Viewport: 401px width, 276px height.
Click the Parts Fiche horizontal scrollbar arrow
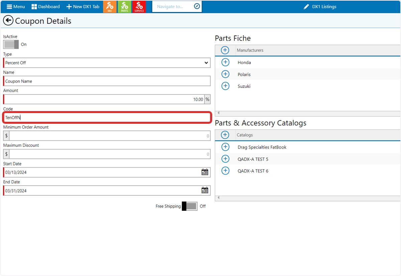pyautogui.click(x=218, y=113)
